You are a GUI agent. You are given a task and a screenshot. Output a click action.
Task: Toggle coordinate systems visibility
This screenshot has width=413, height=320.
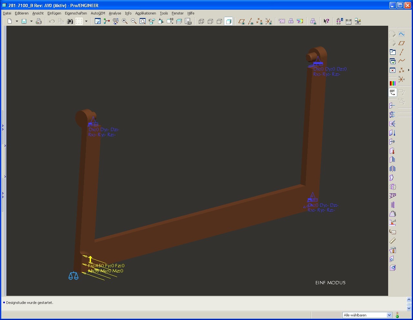[x=268, y=21]
